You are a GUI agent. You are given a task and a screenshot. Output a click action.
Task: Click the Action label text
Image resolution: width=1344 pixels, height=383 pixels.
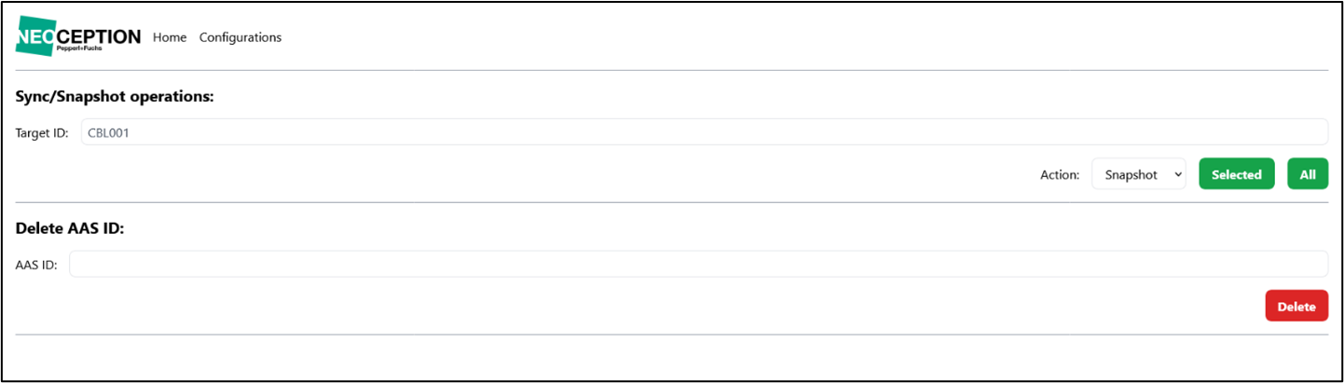1060,174
